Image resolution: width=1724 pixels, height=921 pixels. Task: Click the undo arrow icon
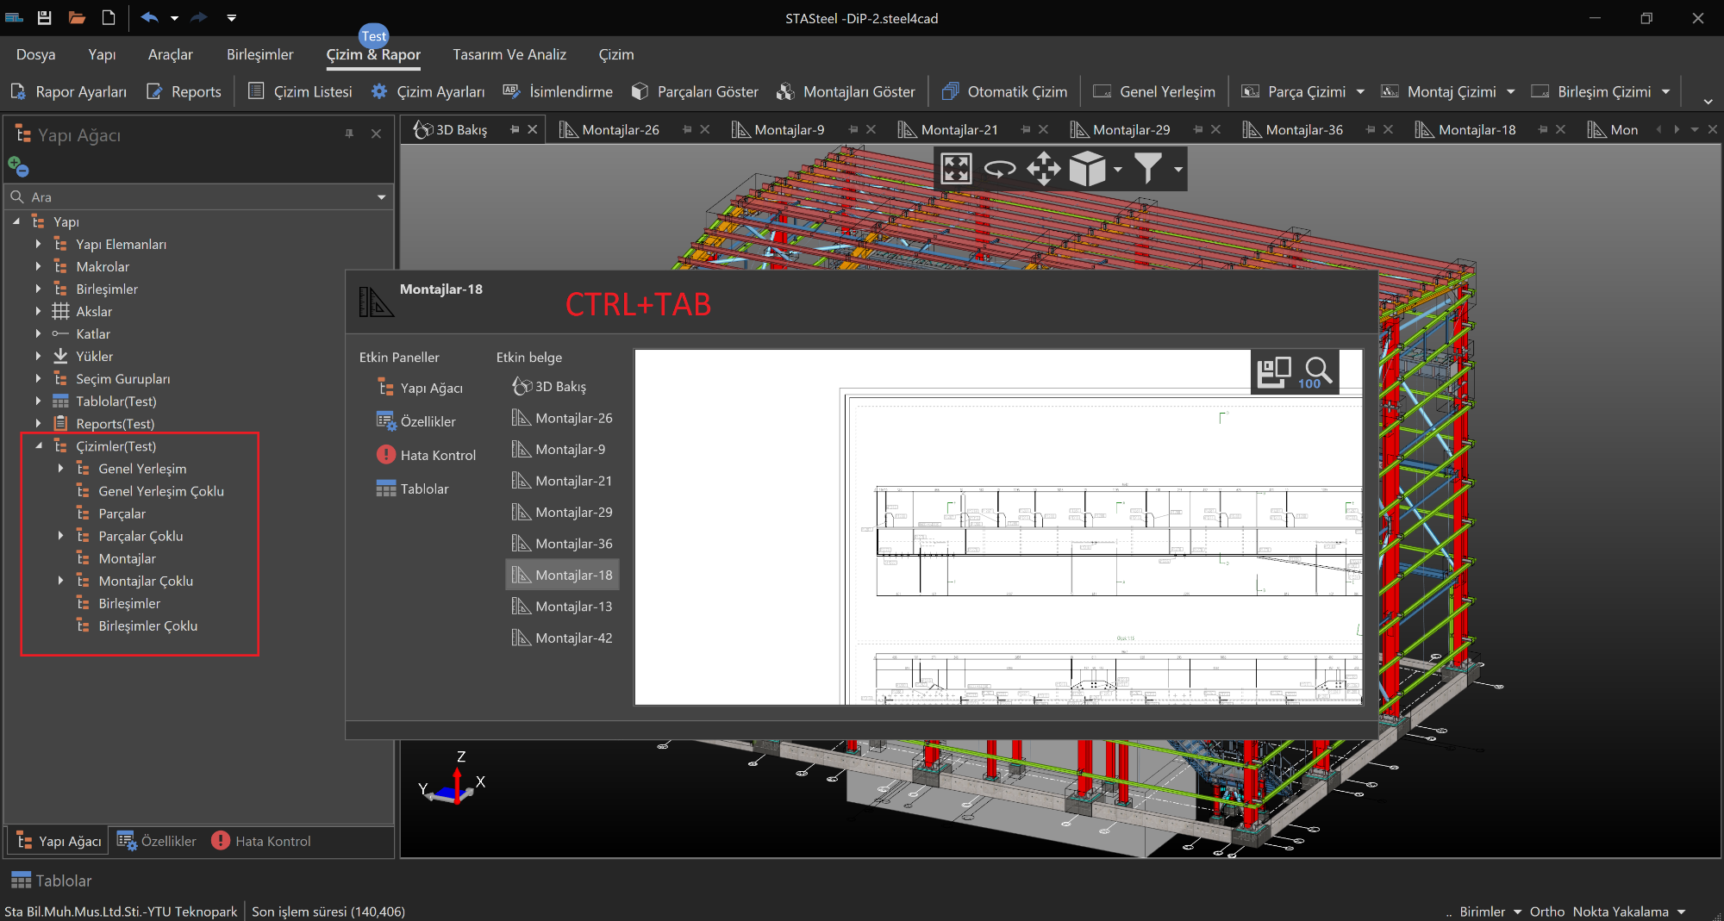coord(149,17)
